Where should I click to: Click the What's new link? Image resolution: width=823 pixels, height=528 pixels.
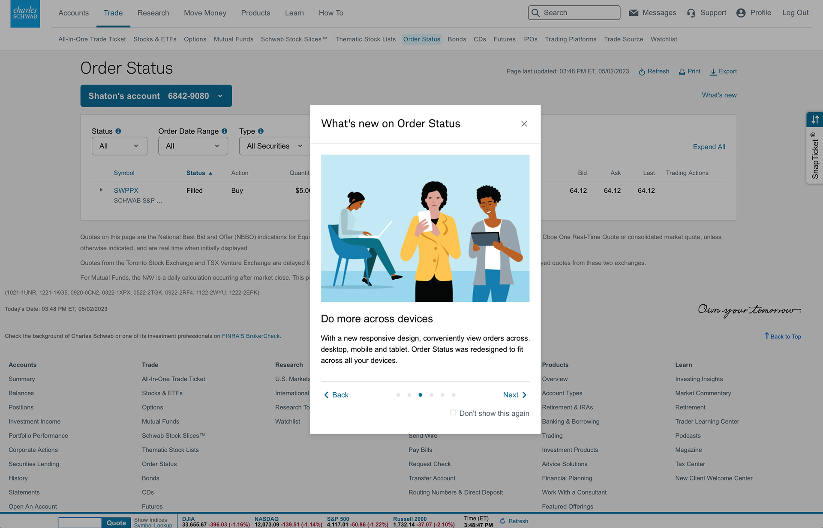pos(719,95)
